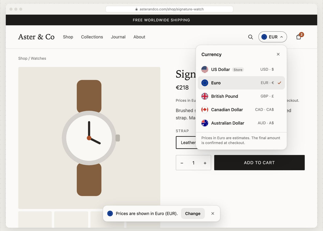Viewport: 323px width, 231px height.
Task: Collapse the EUR currency selector
Action: pos(273,37)
